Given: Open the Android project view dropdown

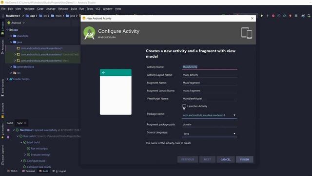Looking at the screenshot, I should (x=16, y=23).
